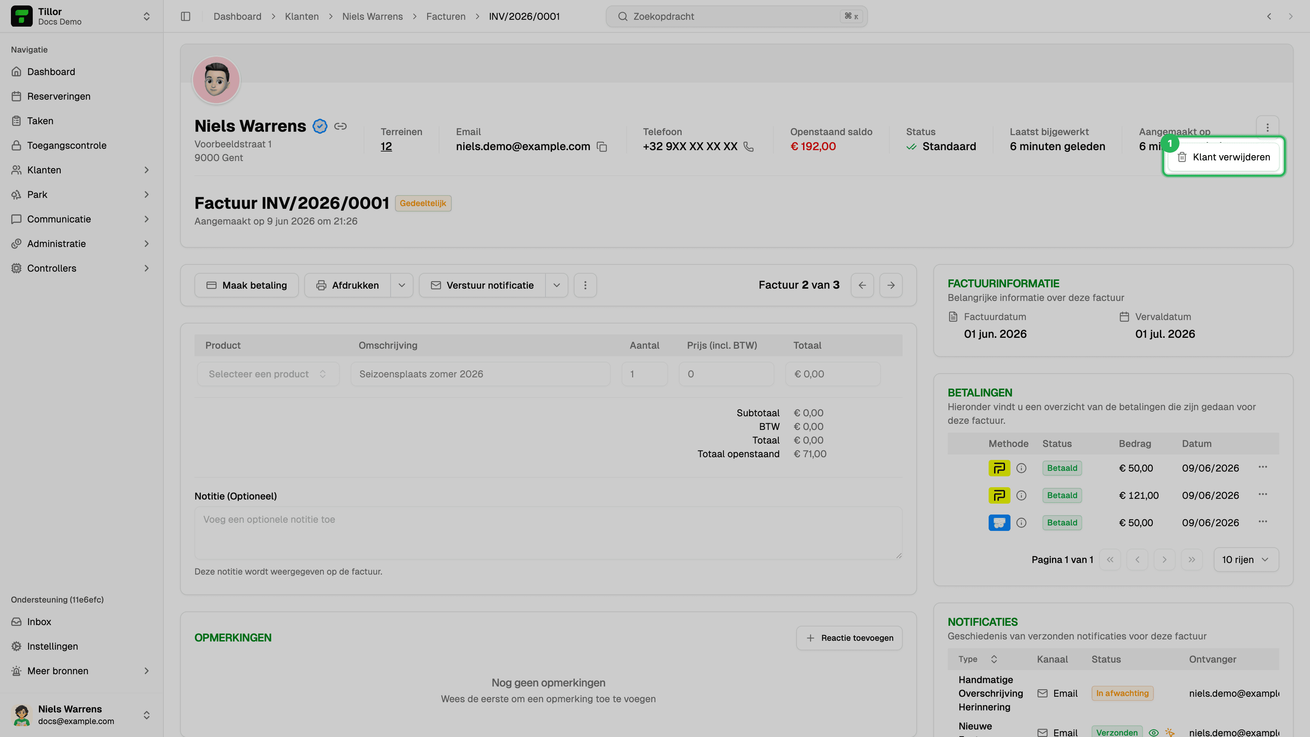
Task: Change 10 rijen page size
Action: pyautogui.click(x=1246, y=560)
